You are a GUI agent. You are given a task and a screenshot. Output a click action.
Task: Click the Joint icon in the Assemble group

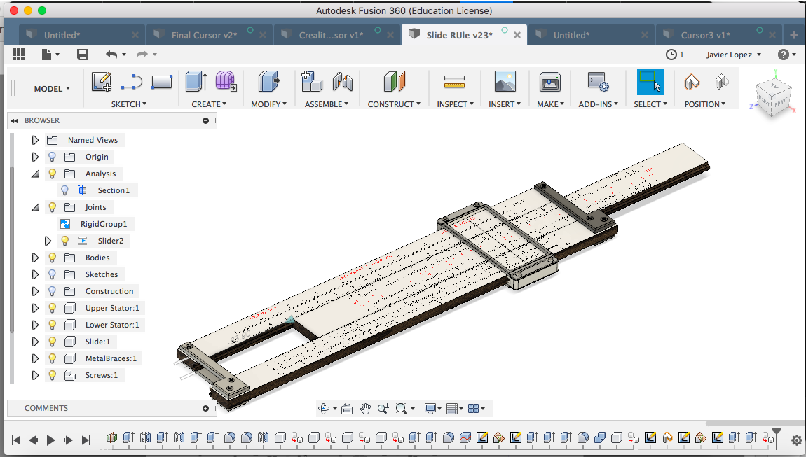coord(341,83)
